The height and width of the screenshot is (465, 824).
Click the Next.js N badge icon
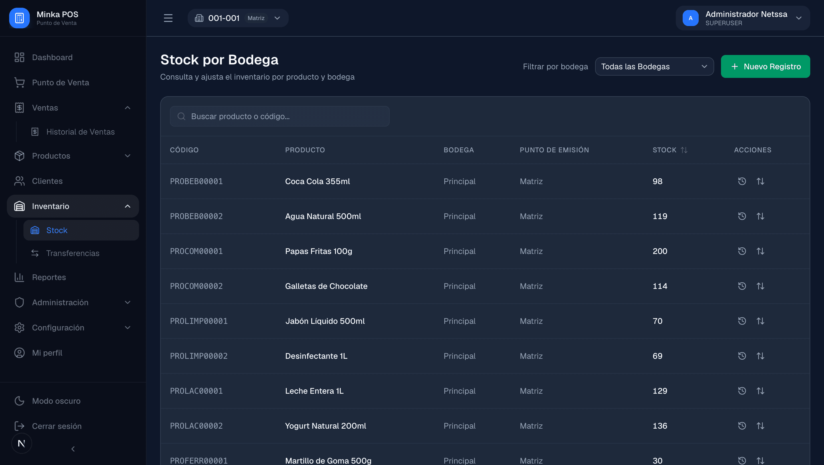point(21,443)
